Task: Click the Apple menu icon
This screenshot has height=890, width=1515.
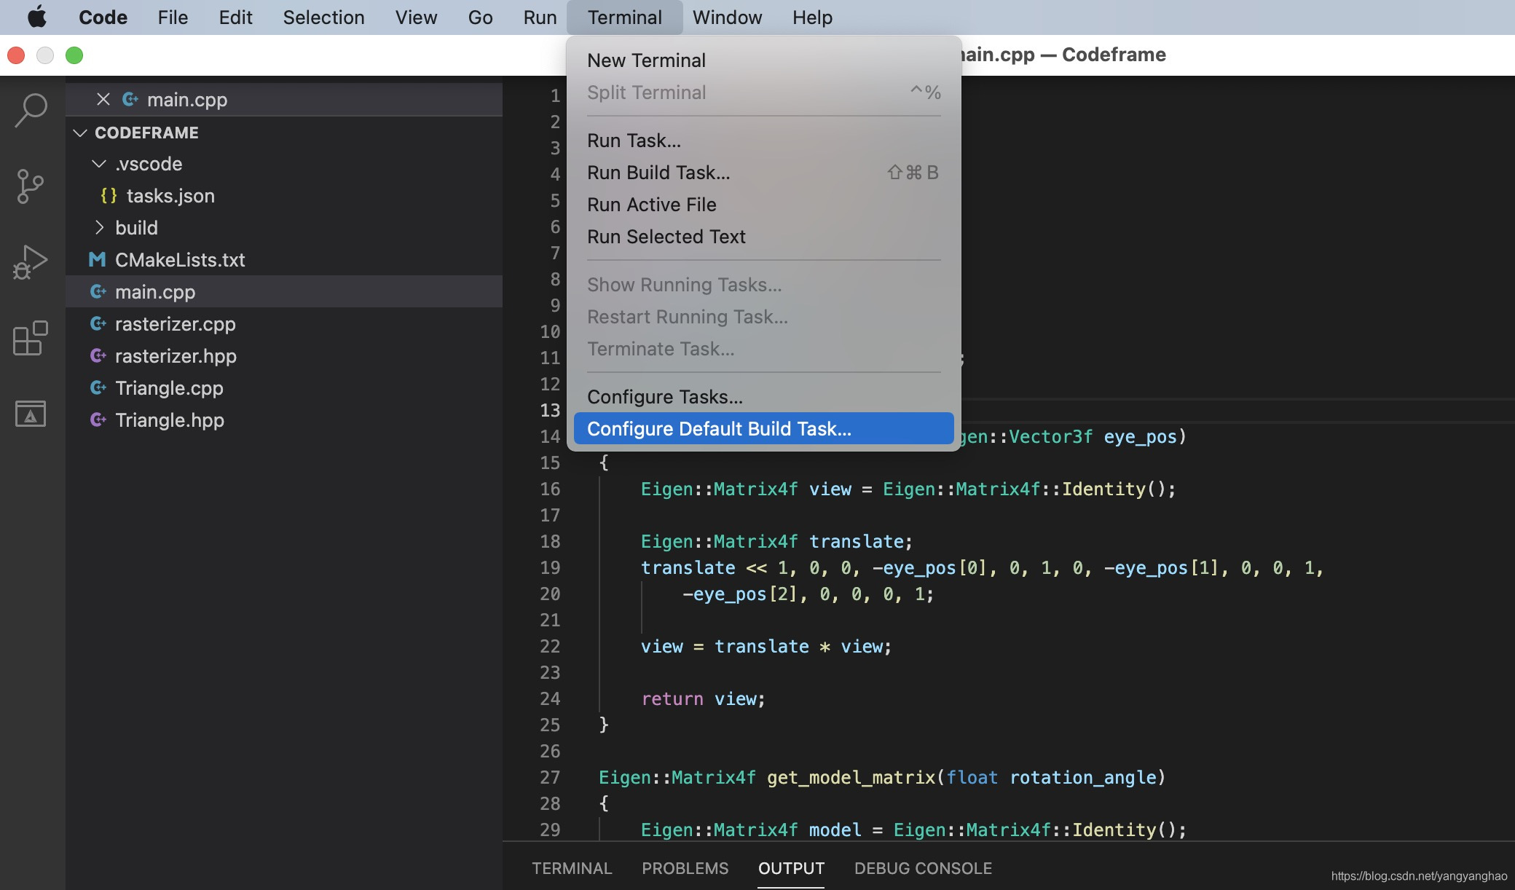Action: [36, 17]
